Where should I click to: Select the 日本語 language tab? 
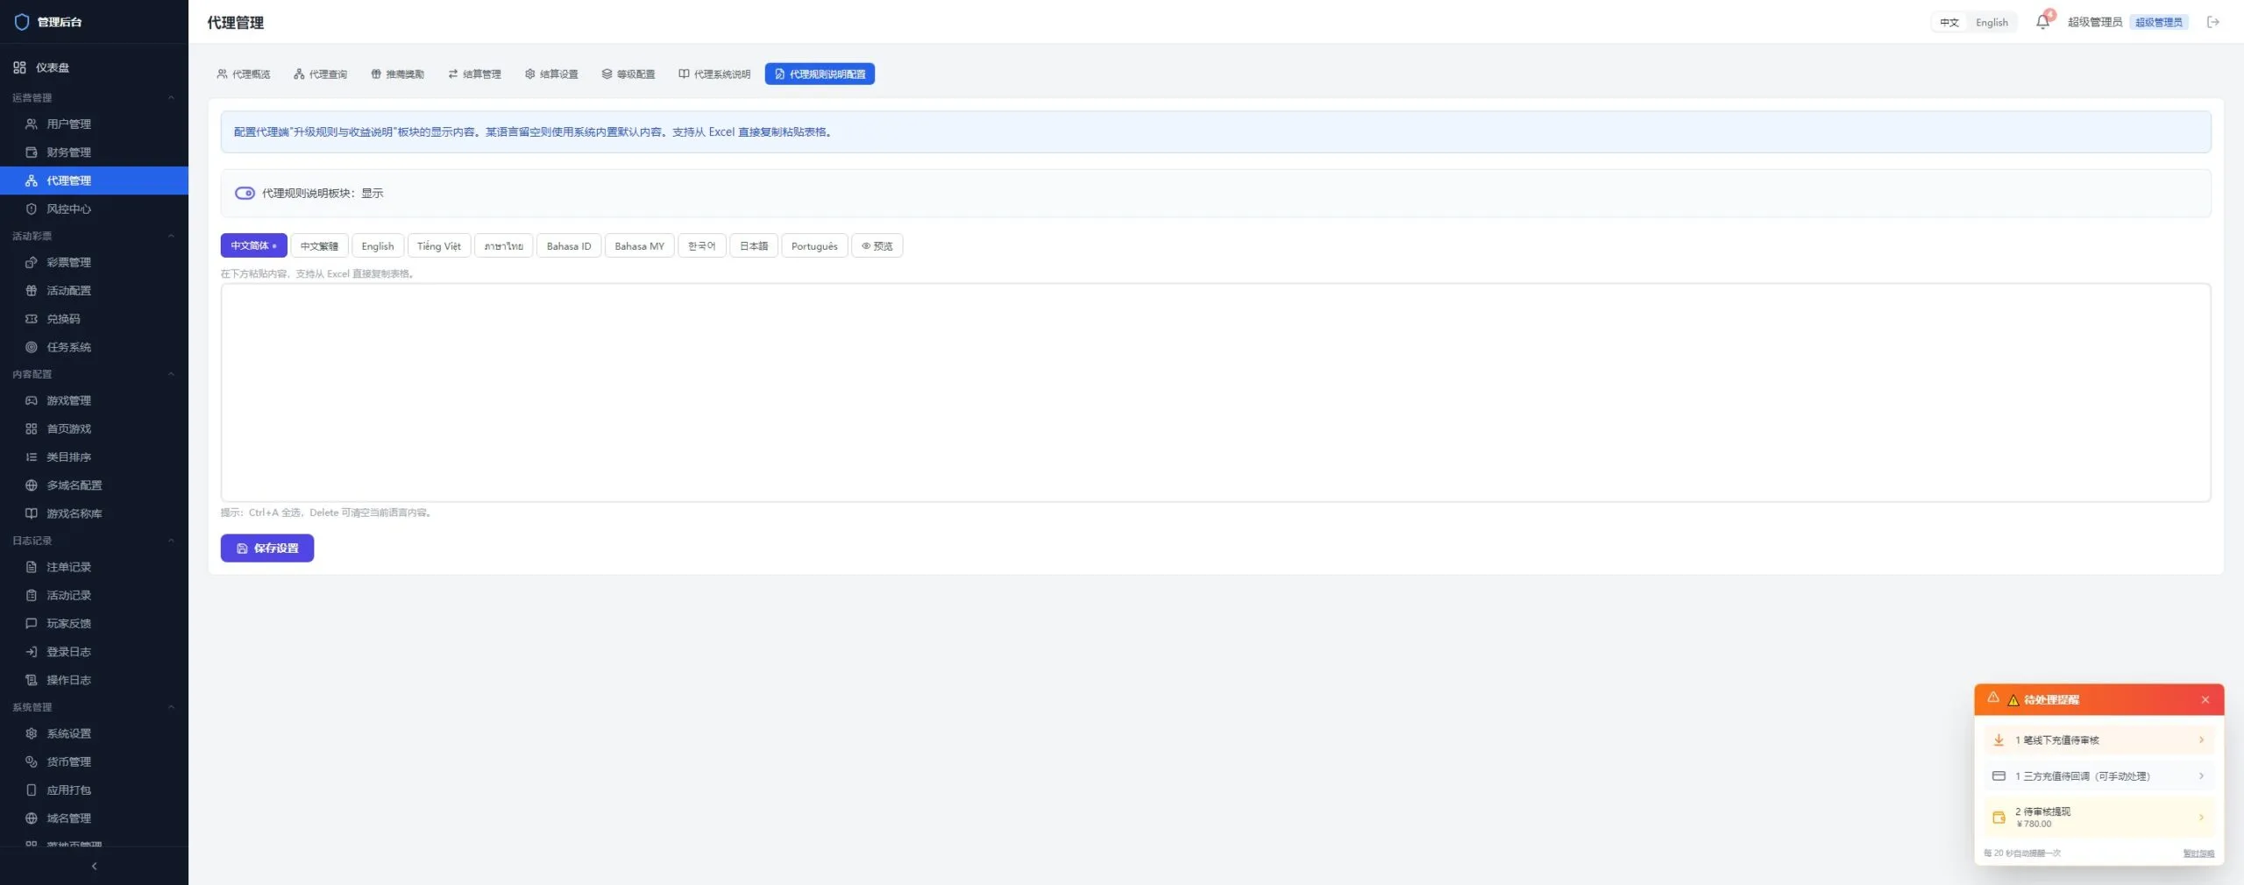coord(754,246)
